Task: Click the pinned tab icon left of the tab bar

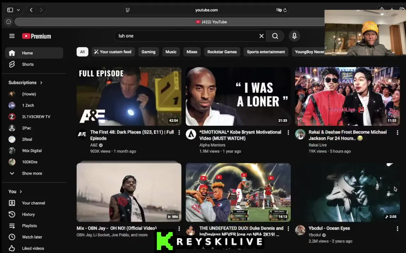Action: click(x=8, y=22)
